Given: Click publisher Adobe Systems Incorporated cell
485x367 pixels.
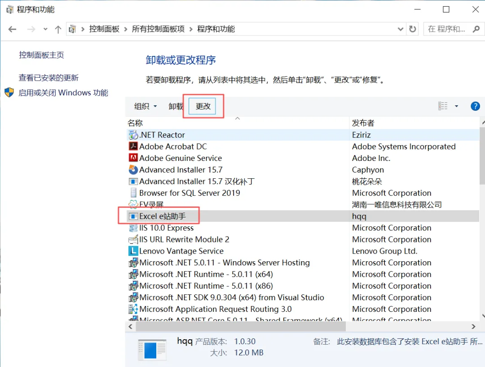Looking at the screenshot, I should (404, 146).
